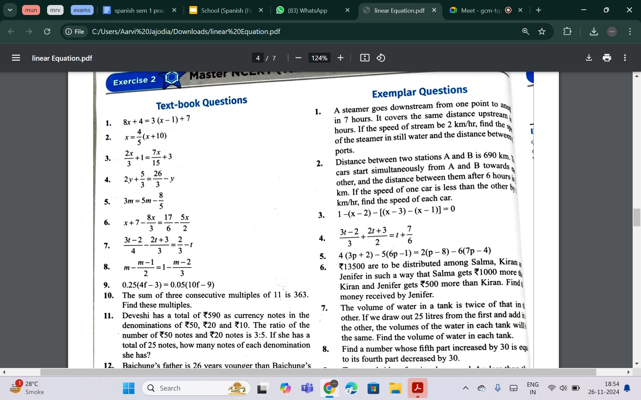Viewport: 641px width, 400px height.
Task: Bookmark this page with star icon
Action: point(542,31)
